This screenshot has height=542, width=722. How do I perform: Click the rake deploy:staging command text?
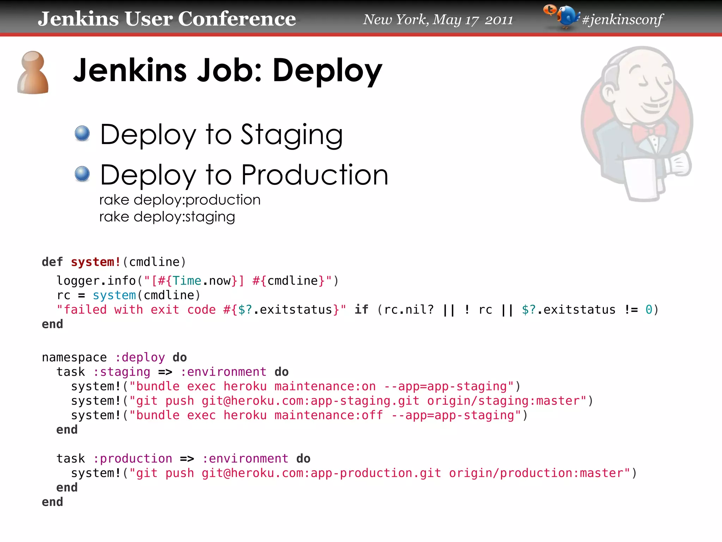point(167,217)
